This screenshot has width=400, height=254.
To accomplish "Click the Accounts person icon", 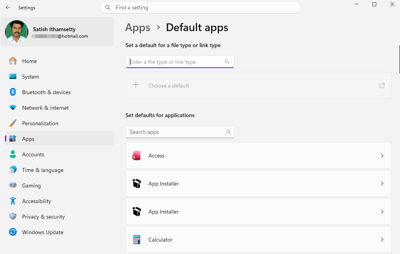I will pos(13,154).
